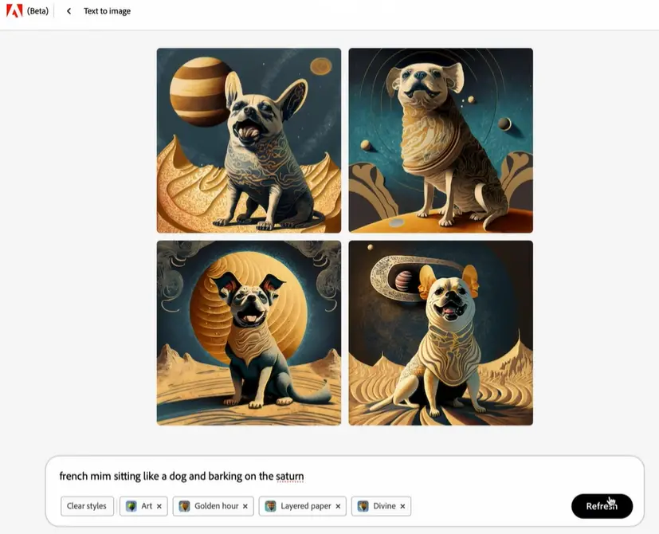Click the Adobe logo icon
The width and height of the screenshot is (659, 534).
click(14, 11)
